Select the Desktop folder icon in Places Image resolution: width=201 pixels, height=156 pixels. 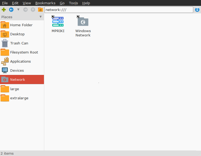point(5,34)
